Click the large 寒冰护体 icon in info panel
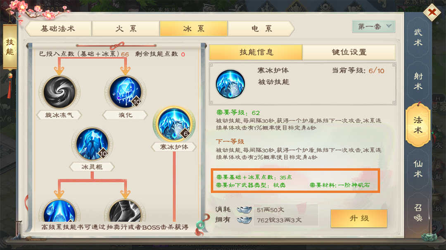This screenshot has width=446, height=250. [230, 84]
